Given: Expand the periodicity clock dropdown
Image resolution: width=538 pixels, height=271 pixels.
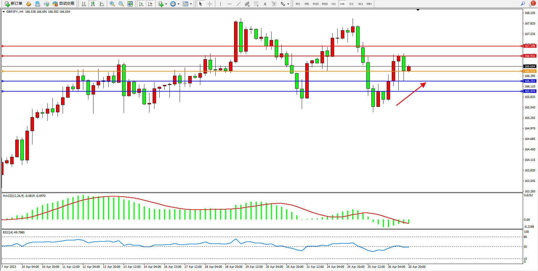Looking at the screenshot, I should pos(178,4).
